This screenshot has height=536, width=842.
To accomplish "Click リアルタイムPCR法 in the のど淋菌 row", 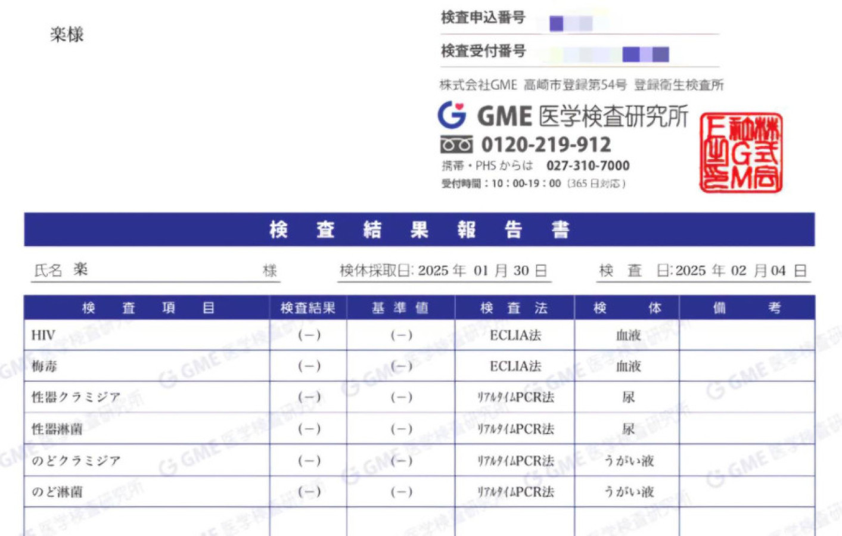I will point(515,492).
